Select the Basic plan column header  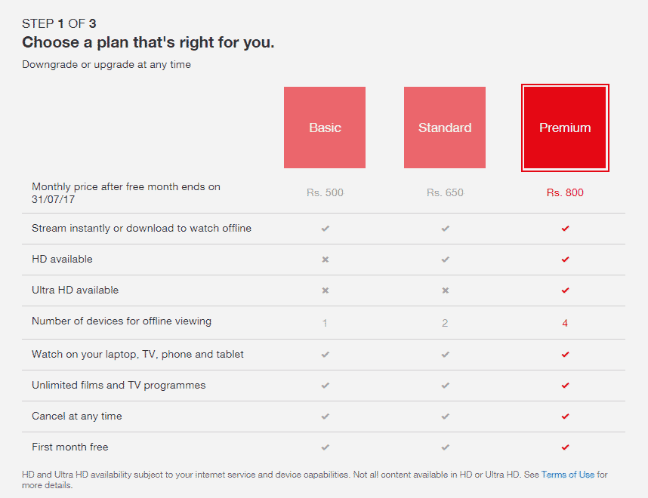click(x=325, y=128)
